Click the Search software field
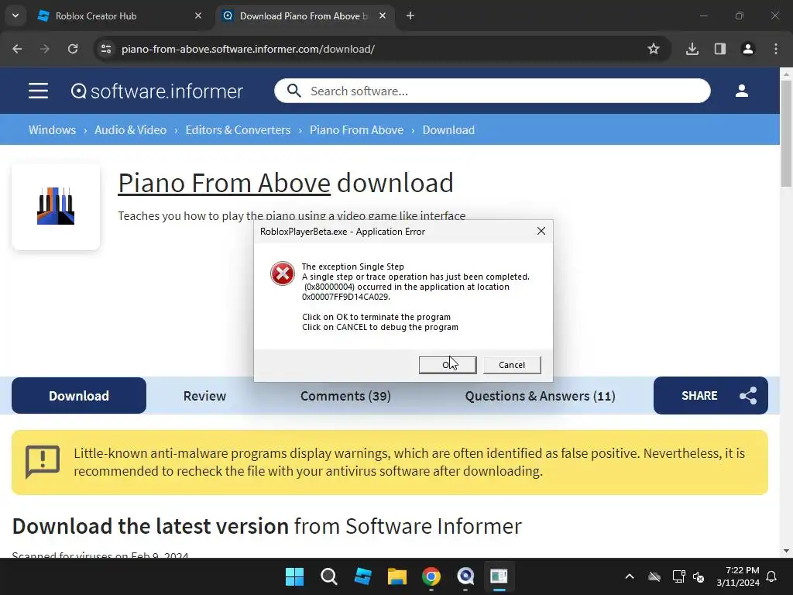 (492, 91)
